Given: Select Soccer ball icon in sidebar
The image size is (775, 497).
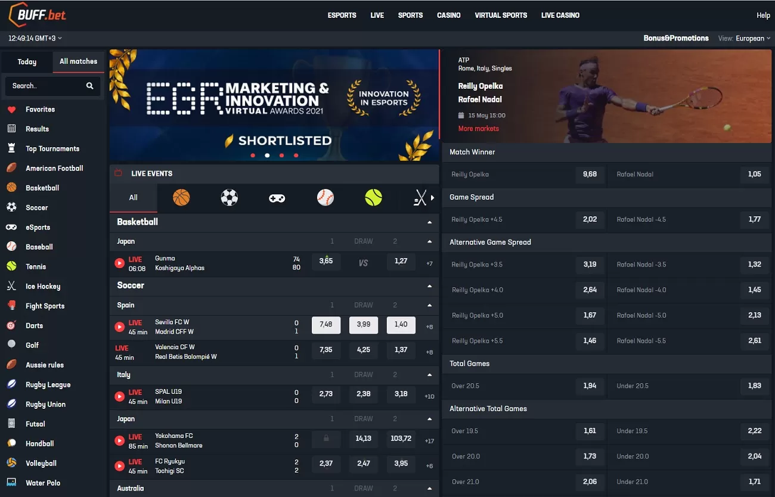Looking at the screenshot, I should coord(11,207).
